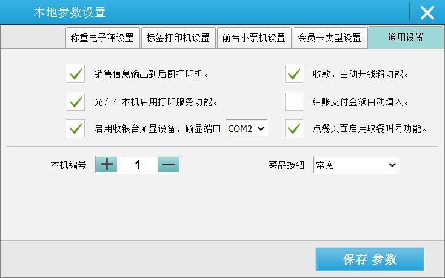Disable 启用收银台顾显设备 checkbox

pos(76,128)
